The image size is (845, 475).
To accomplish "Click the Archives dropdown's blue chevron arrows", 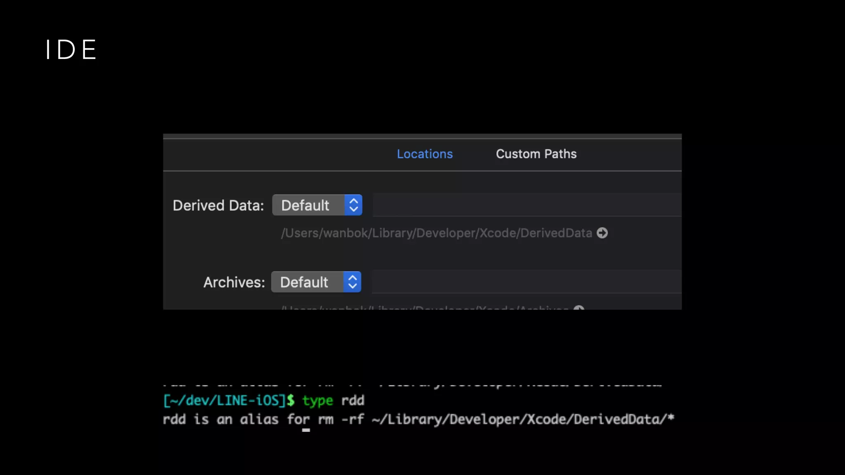I will (352, 282).
